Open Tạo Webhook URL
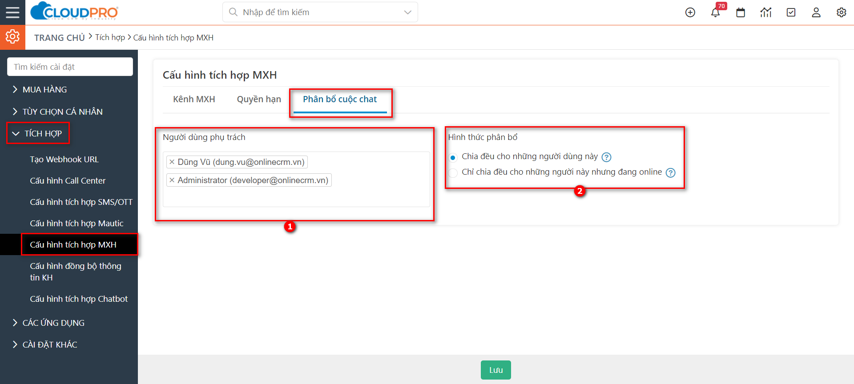 pyautogui.click(x=64, y=159)
